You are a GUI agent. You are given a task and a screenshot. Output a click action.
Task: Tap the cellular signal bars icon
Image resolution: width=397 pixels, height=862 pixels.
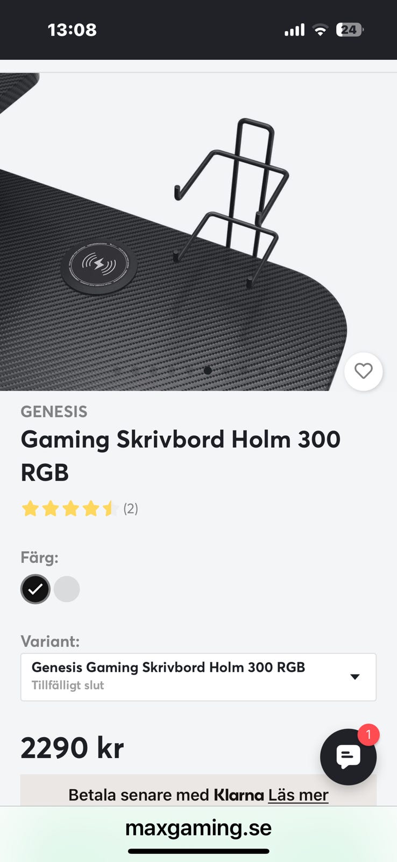click(x=294, y=30)
